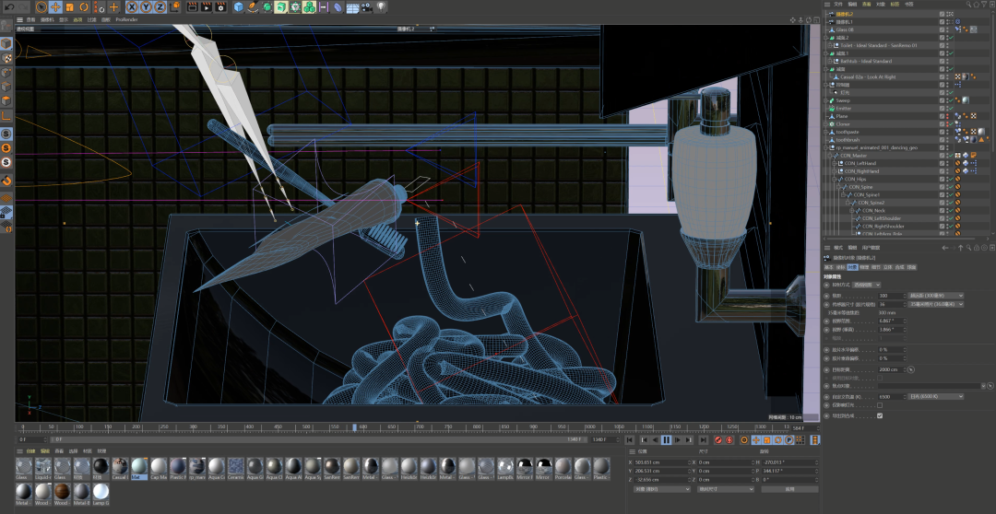Open the focal length preset dropdown
This screenshot has width=996, height=514.
934,296
